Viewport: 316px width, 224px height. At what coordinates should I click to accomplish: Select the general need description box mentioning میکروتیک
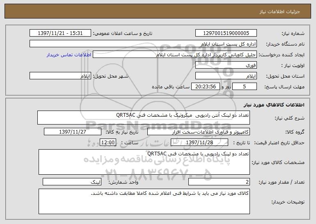[x=144, y=118]
